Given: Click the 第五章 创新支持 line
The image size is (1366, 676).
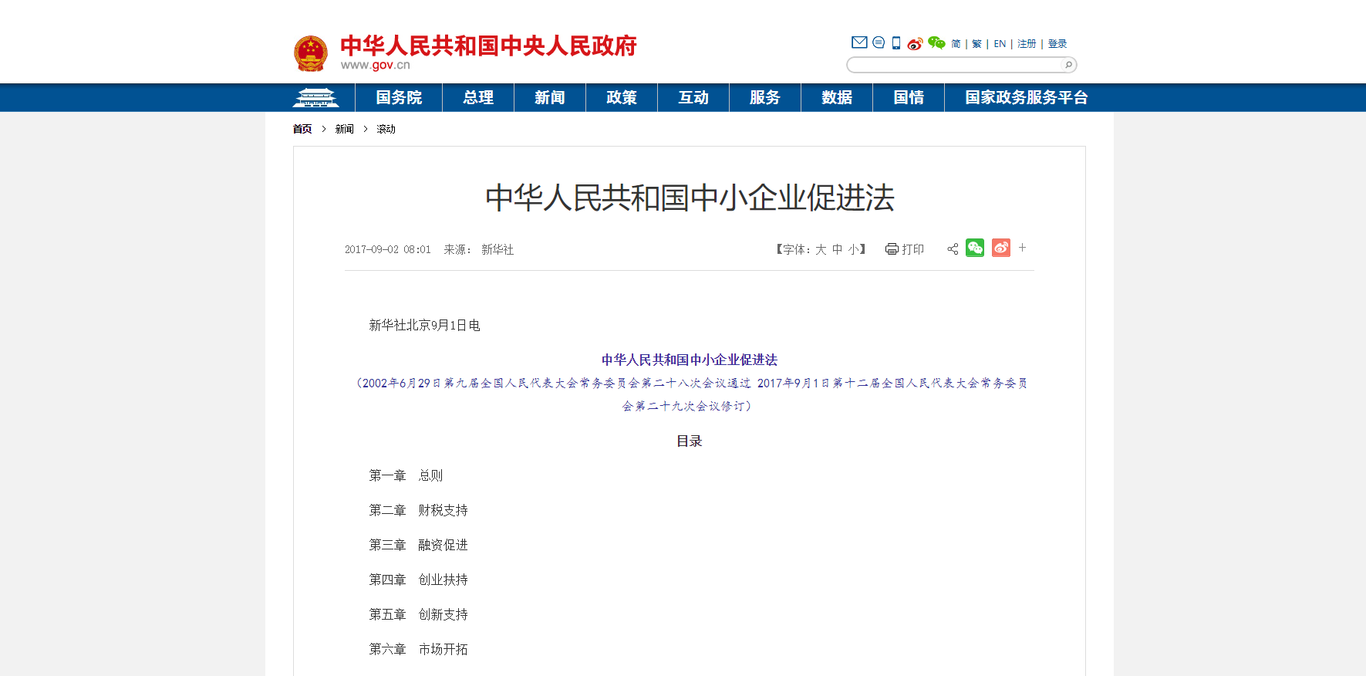Looking at the screenshot, I should [418, 614].
